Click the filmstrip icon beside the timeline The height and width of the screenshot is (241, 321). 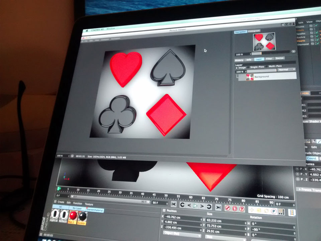click(292, 213)
